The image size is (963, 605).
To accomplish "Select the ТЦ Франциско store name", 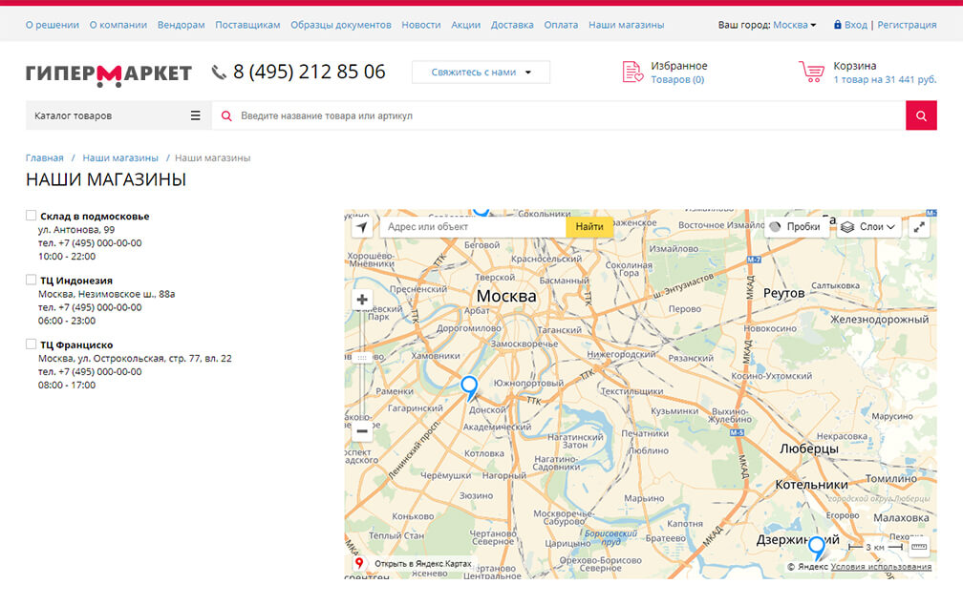I will pyautogui.click(x=76, y=344).
